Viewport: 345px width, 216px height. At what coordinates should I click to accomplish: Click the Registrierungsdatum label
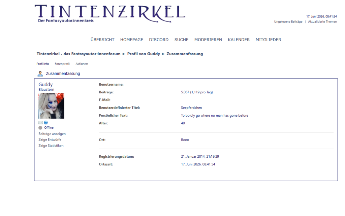(116, 157)
